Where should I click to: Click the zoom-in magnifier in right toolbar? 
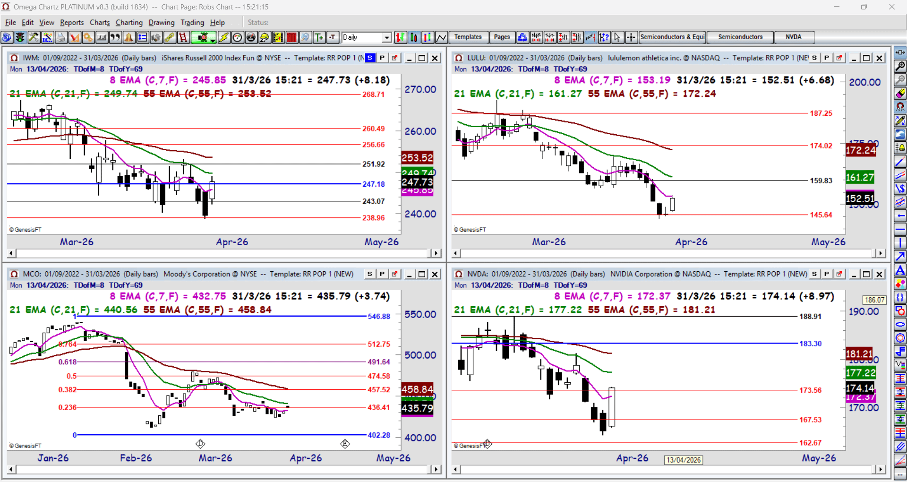click(x=900, y=66)
